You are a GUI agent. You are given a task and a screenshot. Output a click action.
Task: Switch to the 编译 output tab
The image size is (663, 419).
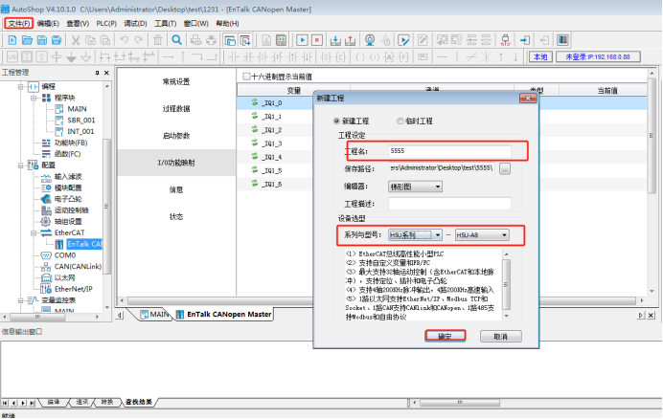[x=54, y=402]
